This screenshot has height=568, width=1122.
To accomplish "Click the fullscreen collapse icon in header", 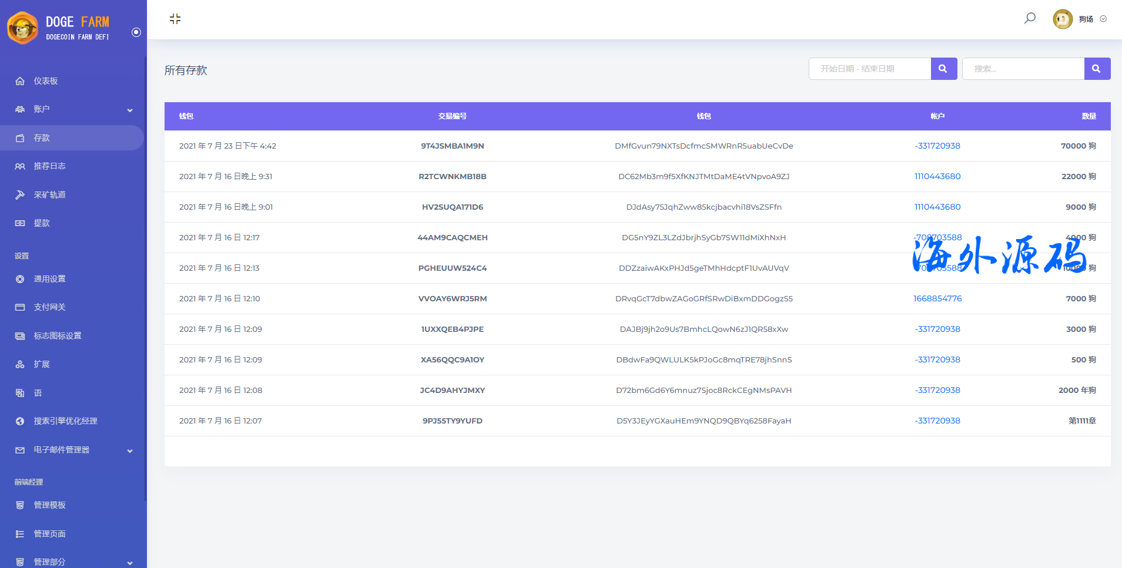I will point(175,19).
